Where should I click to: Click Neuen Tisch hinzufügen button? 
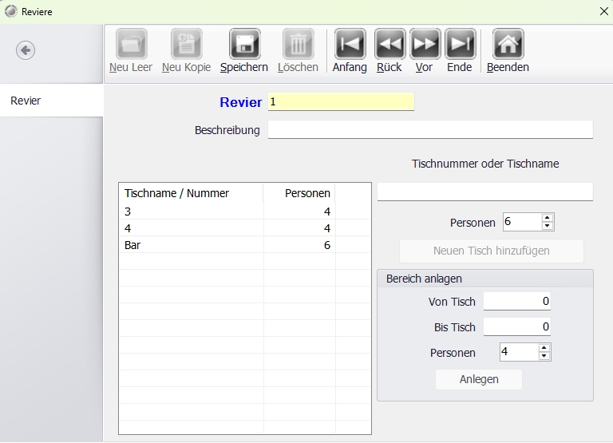[x=492, y=251]
